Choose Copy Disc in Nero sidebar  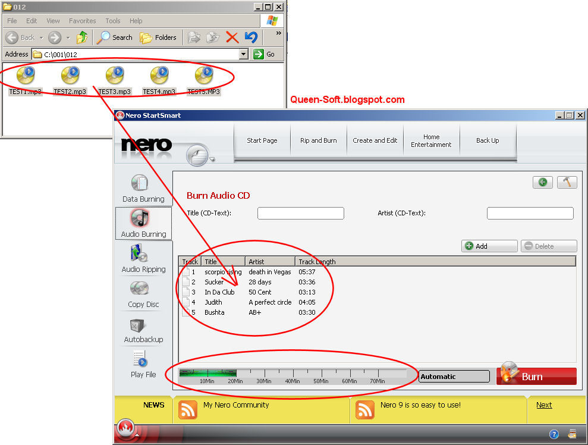(143, 294)
